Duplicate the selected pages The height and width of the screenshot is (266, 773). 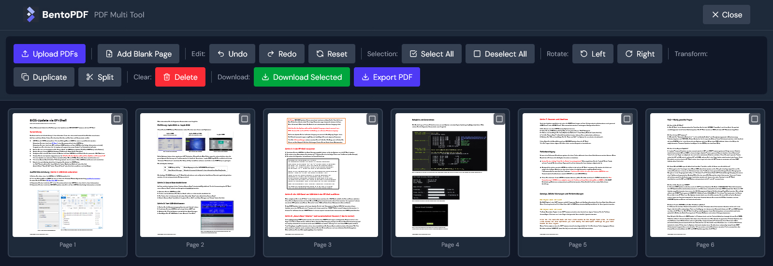[x=44, y=77]
